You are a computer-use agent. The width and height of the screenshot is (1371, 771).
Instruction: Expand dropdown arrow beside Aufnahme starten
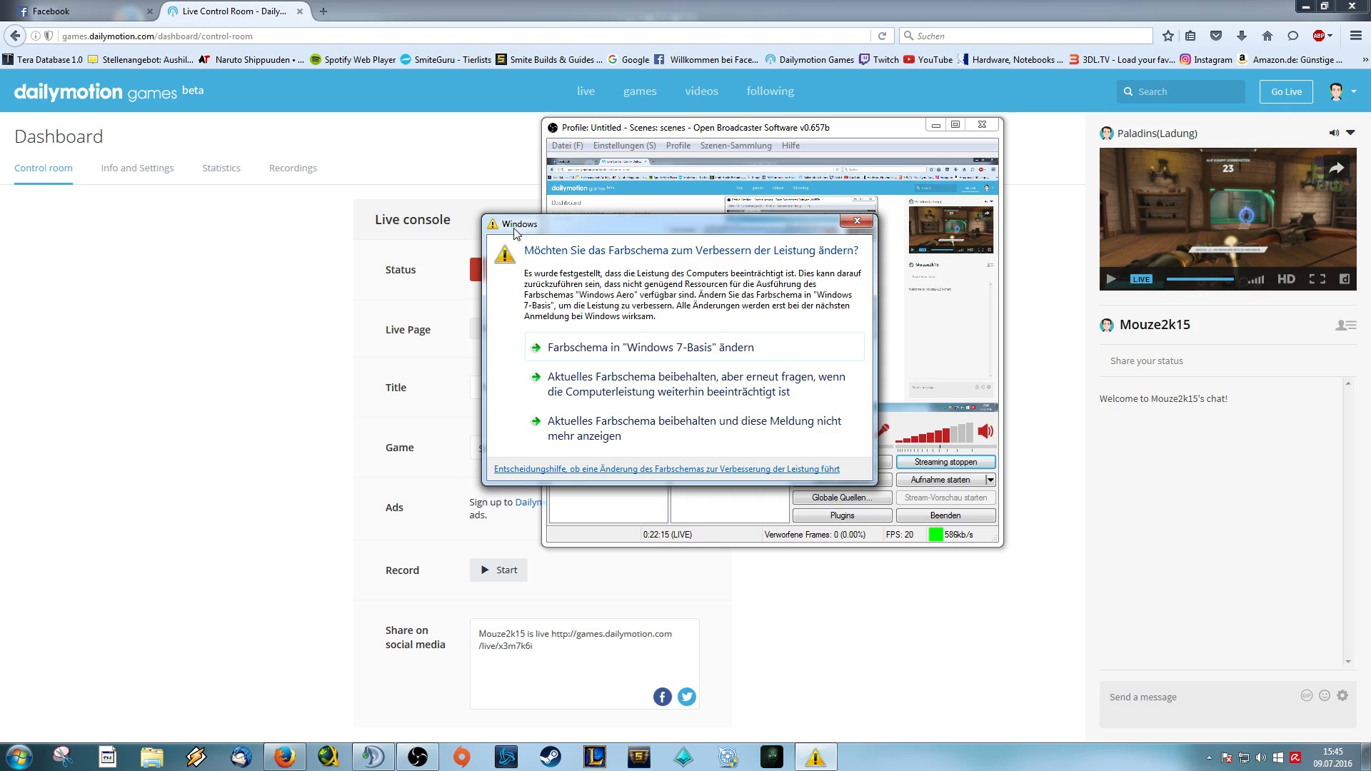pos(990,480)
